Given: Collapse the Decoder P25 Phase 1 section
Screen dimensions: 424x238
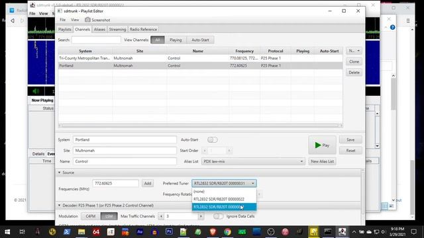Looking at the screenshot, I should click(59, 206).
